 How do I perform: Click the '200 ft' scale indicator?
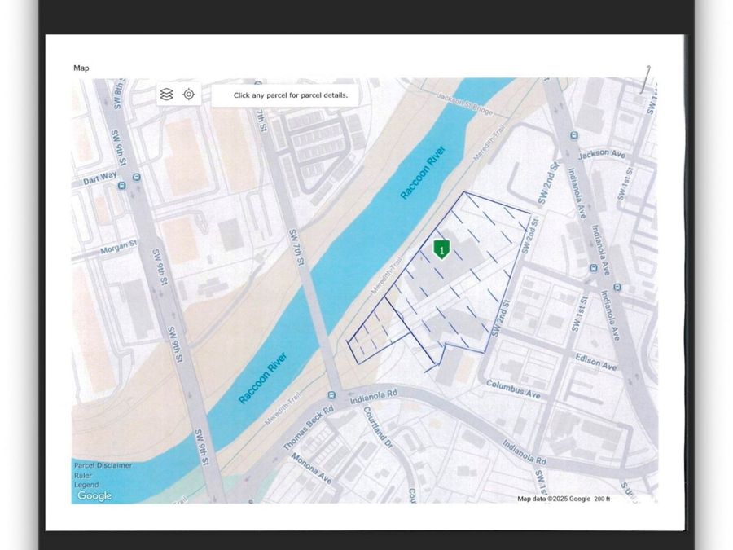[x=602, y=499]
